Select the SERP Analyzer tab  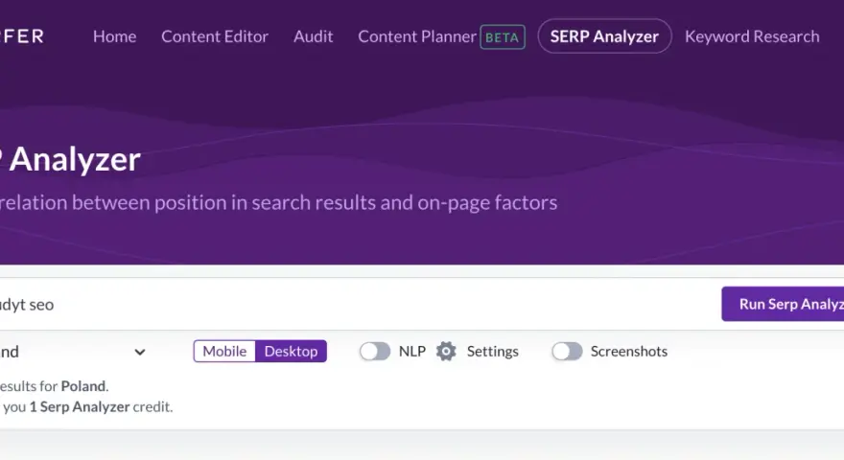pyautogui.click(x=604, y=36)
